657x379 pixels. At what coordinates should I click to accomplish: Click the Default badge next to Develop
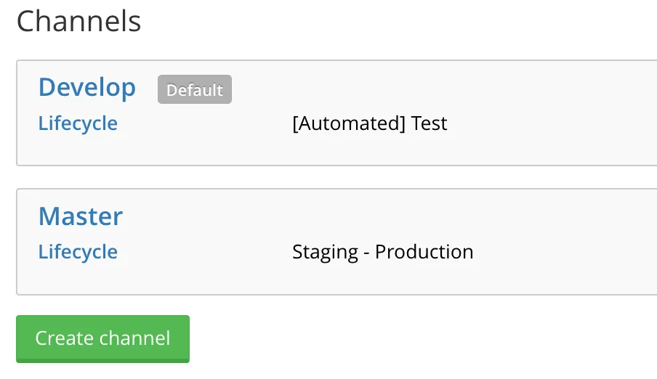point(194,90)
